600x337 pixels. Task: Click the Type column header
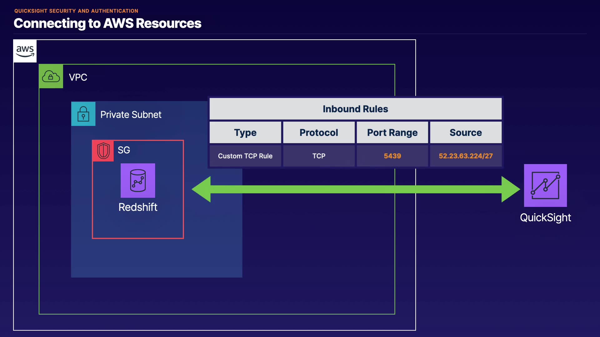click(245, 133)
